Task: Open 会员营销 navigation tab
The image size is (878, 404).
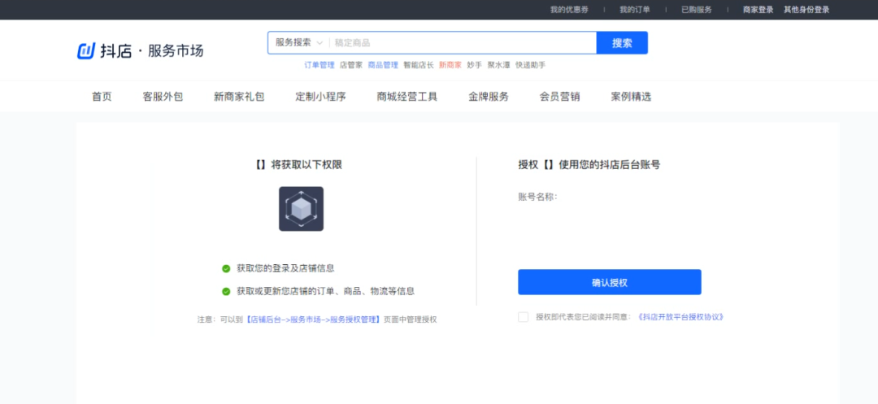Action: coord(560,96)
